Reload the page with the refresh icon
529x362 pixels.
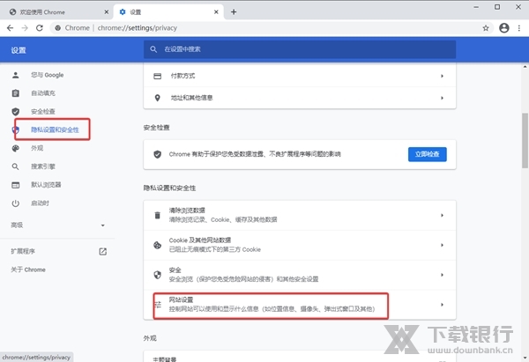[x=40, y=28]
